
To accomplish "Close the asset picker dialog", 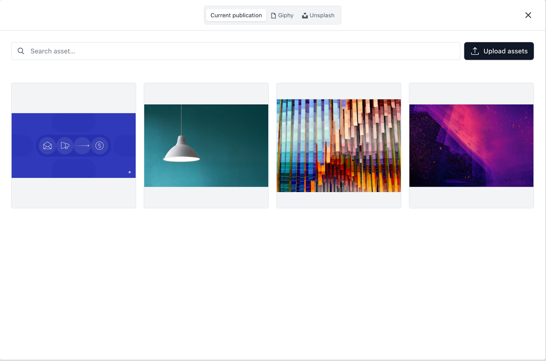I will click(528, 15).
